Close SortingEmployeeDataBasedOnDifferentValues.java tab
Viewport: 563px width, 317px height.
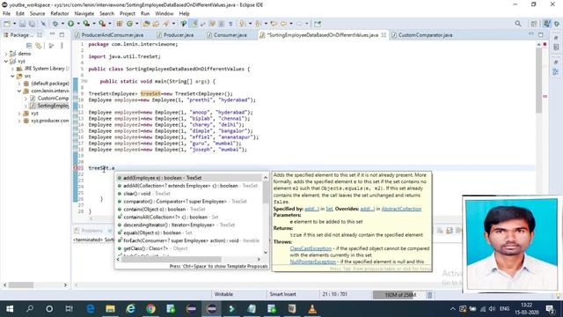coord(384,35)
